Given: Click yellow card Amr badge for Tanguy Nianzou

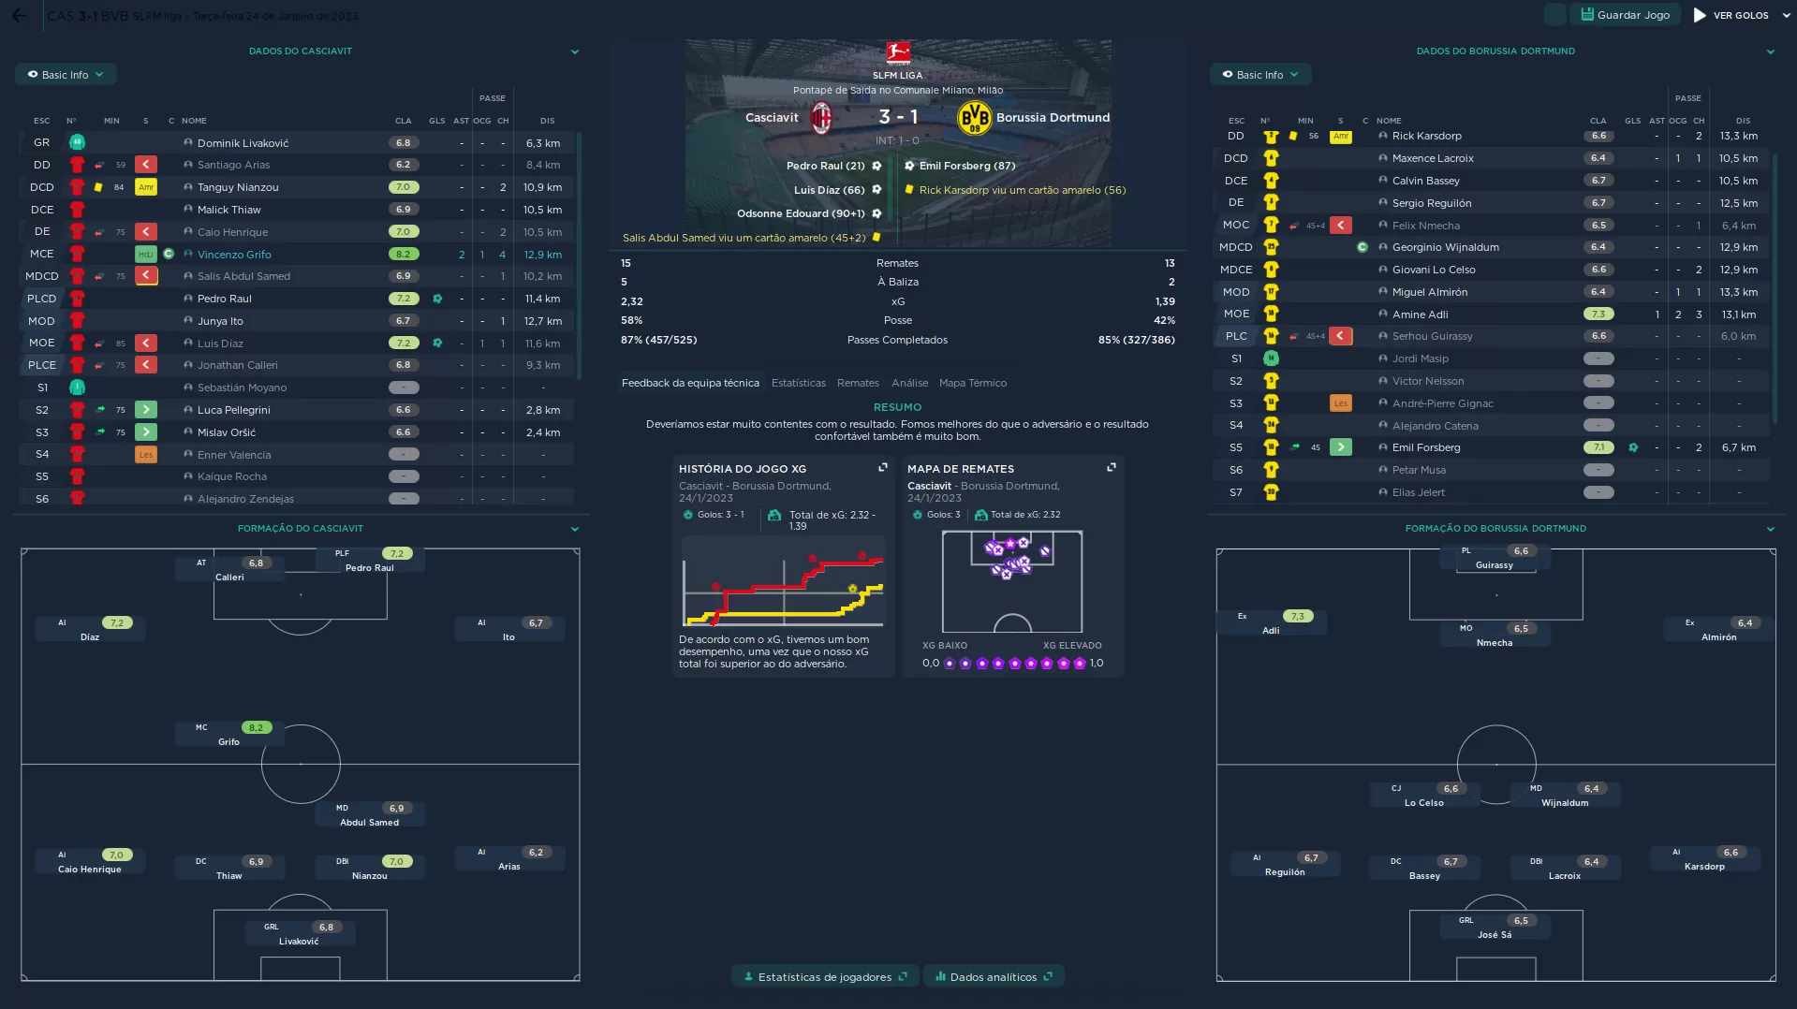Looking at the screenshot, I should click(x=146, y=187).
